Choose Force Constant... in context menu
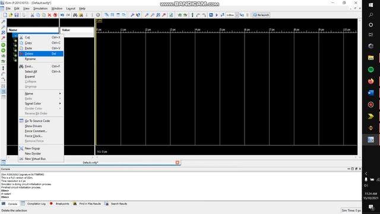This screenshot has height=214, width=380. coord(41,131)
